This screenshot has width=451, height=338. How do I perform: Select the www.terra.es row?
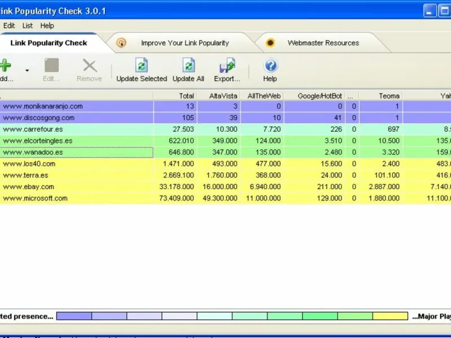(225, 175)
